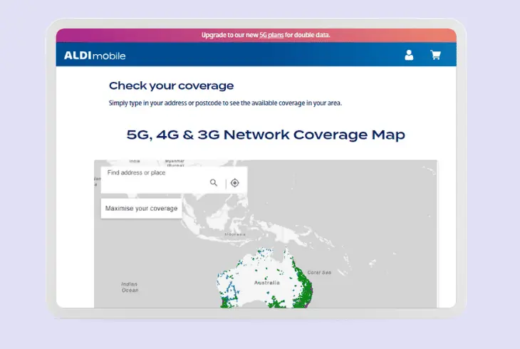This screenshot has height=349, width=520.
Task: Click the Australia label on the map
Action: (267, 283)
